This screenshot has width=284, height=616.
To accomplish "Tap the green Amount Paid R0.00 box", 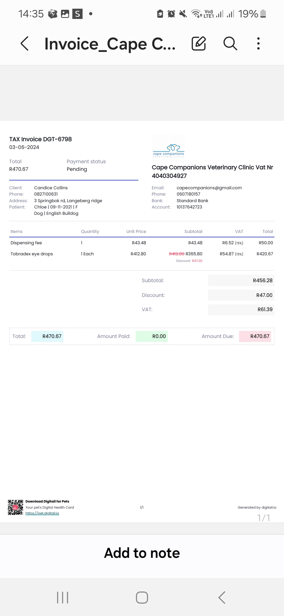I will [152, 336].
